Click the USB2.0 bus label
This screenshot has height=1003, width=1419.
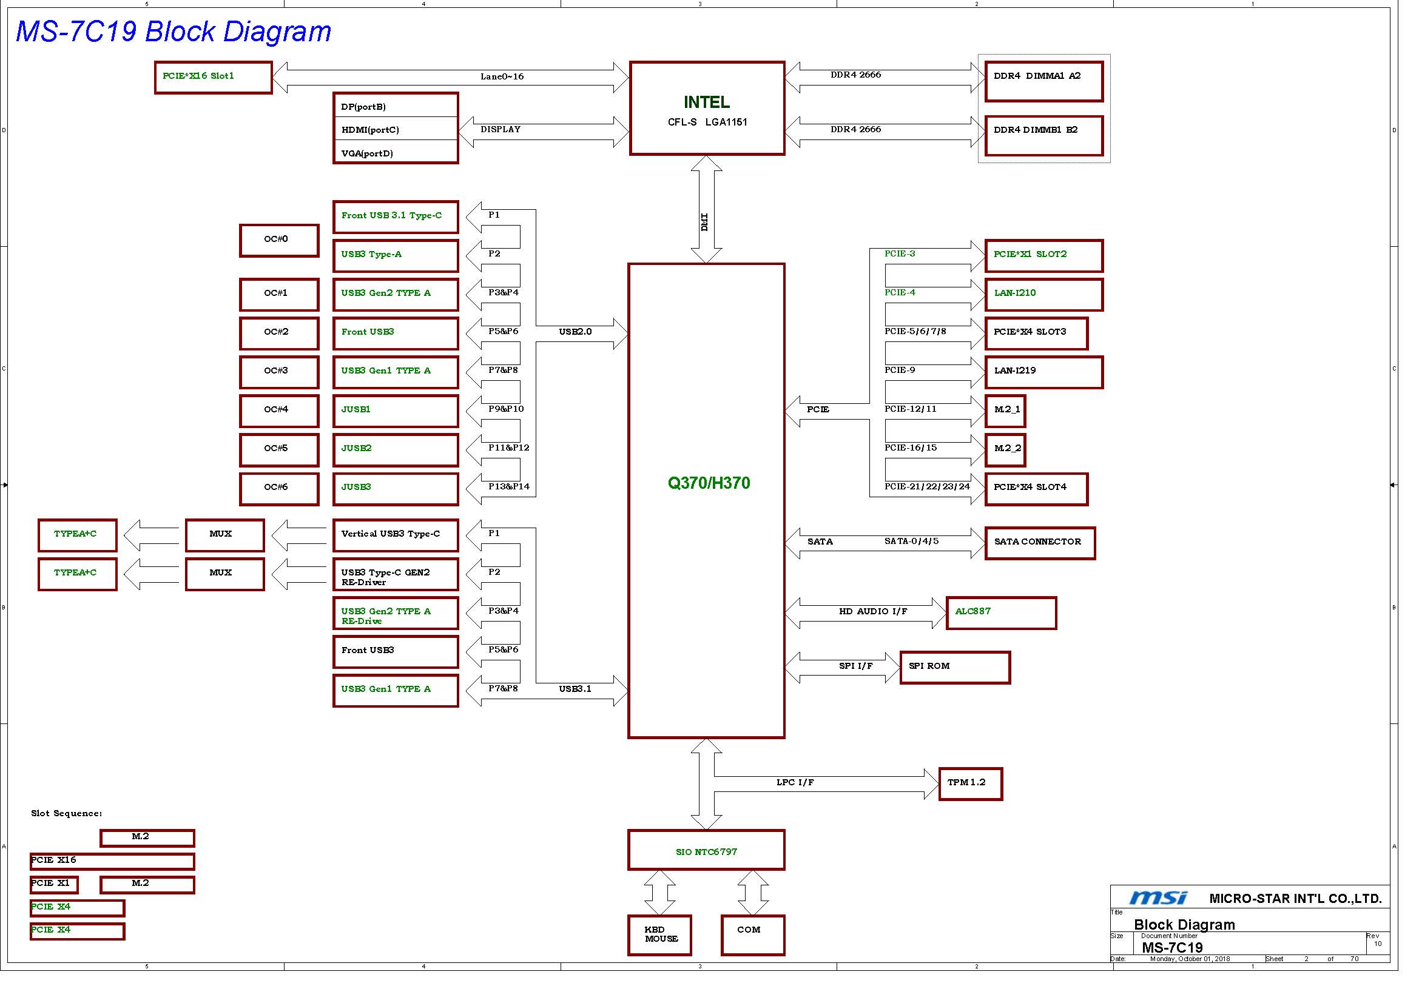tap(575, 332)
